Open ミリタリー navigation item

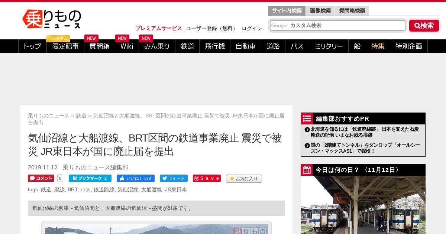pyautogui.click(x=329, y=46)
